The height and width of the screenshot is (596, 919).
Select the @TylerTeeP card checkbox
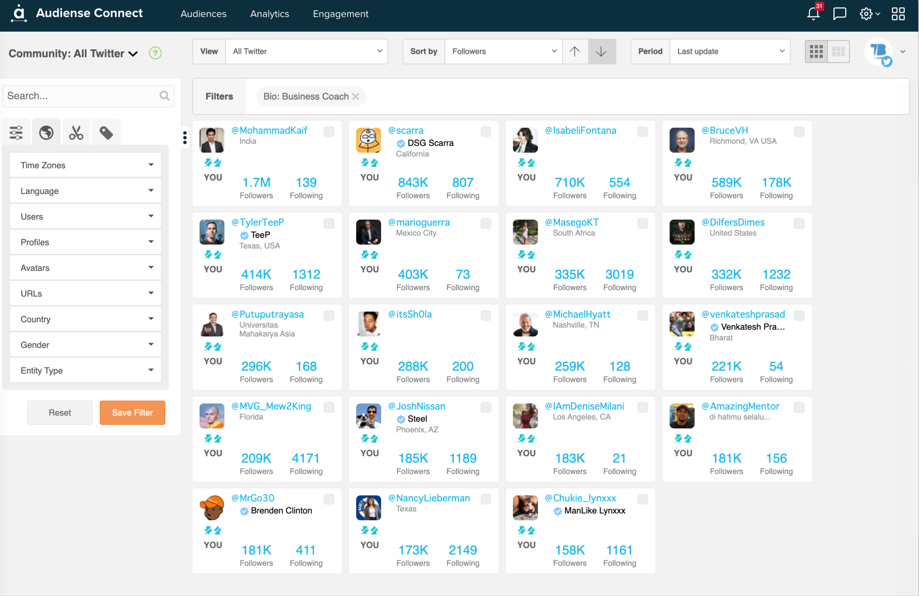329,223
